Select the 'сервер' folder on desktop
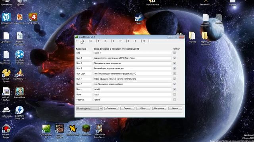The height and width of the screenshot is (142, 254). [192, 36]
